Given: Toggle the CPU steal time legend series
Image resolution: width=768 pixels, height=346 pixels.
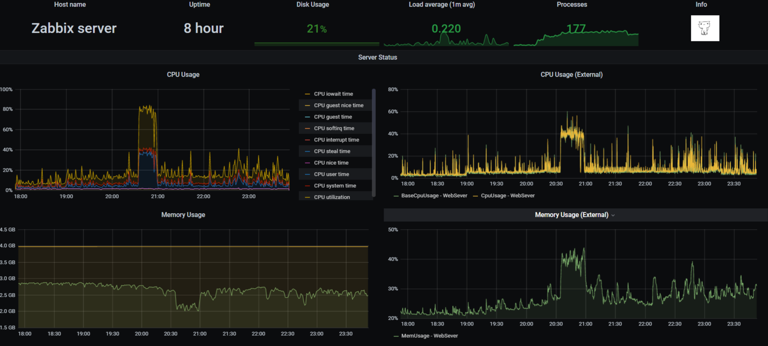Looking at the screenshot, I should tap(332, 151).
